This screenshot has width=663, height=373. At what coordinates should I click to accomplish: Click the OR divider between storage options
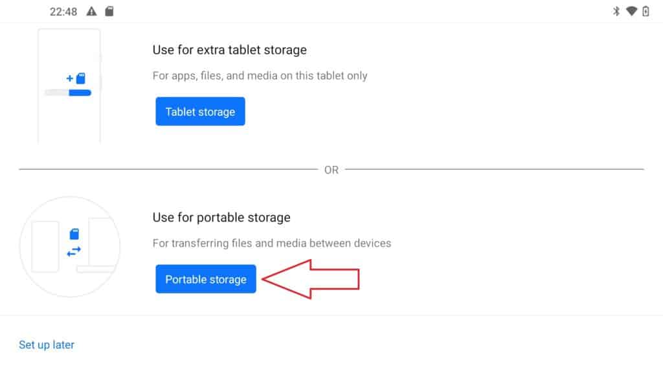[331, 169]
